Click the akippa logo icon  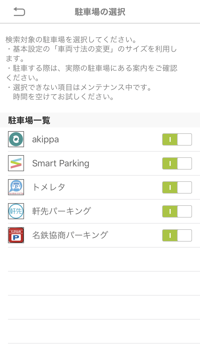point(16,139)
